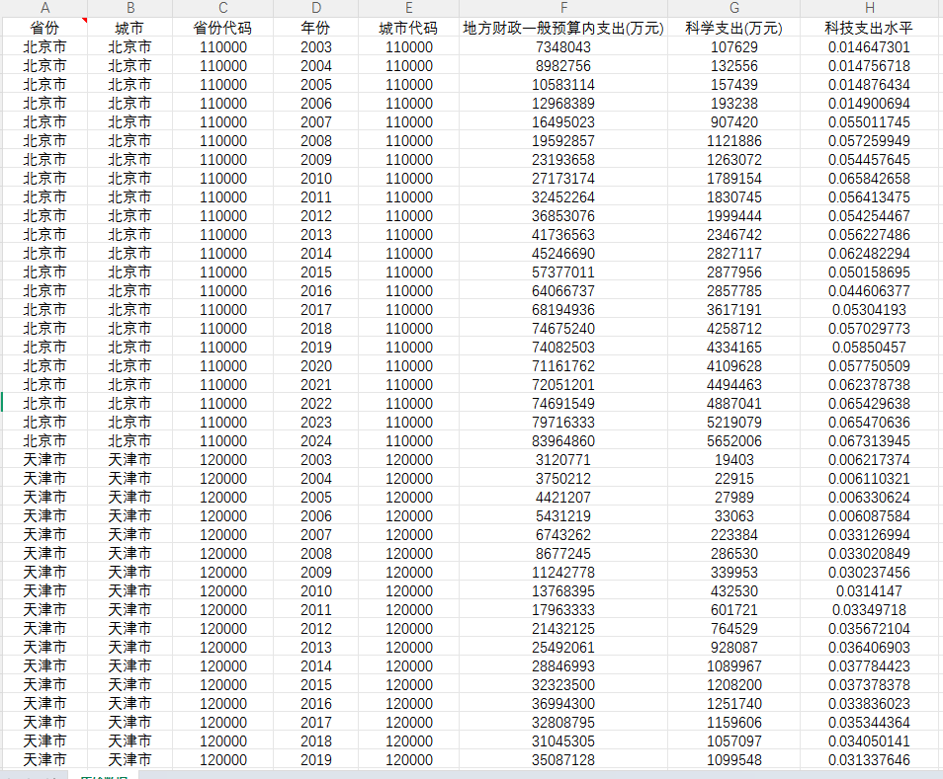Click the 省份 header cell
Viewport: 943px width, 779px height.
44,28
